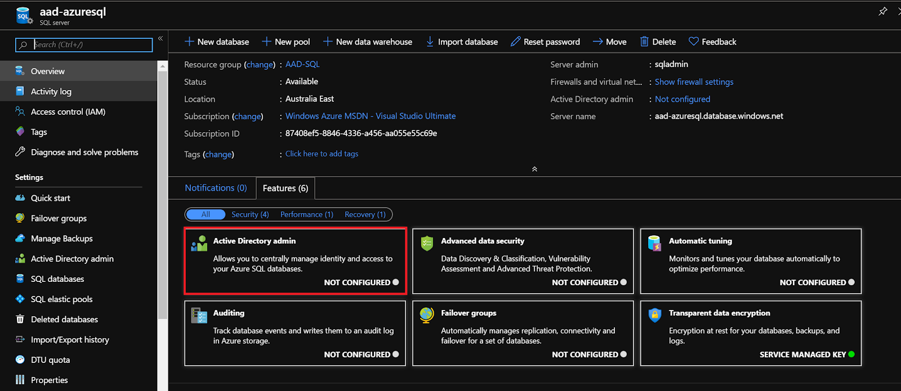The height and width of the screenshot is (391, 901).
Task: Click Advanced data security shield icon
Action: point(427,243)
